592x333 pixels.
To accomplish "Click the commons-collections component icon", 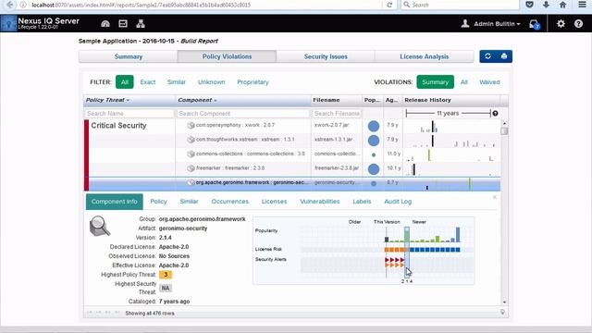I will [x=191, y=154].
